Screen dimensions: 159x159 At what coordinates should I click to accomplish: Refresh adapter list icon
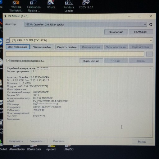coord(151,25)
